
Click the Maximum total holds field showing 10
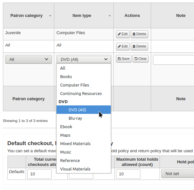pyautogui.click(x=128, y=174)
